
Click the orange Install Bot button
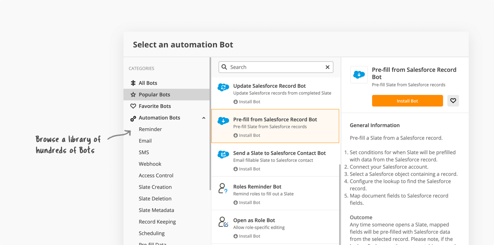(x=407, y=101)
